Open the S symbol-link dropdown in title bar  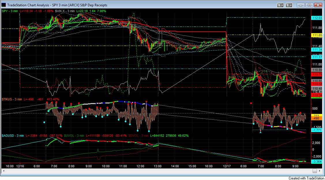pyautogui.click(x=281, y=5)
